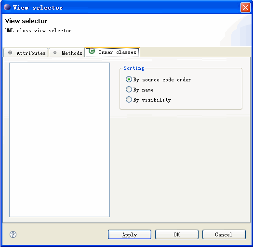
Task: Click the View selector title bar text
Action: (x=38, y=8)
